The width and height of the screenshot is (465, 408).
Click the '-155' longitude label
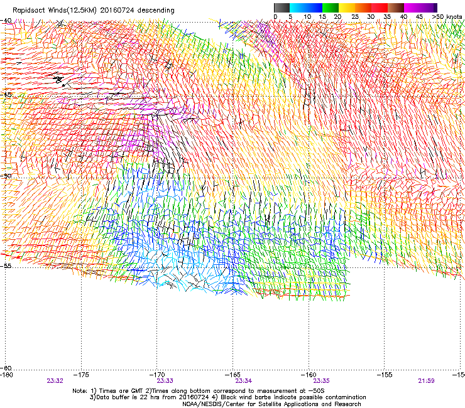(385, 375)
